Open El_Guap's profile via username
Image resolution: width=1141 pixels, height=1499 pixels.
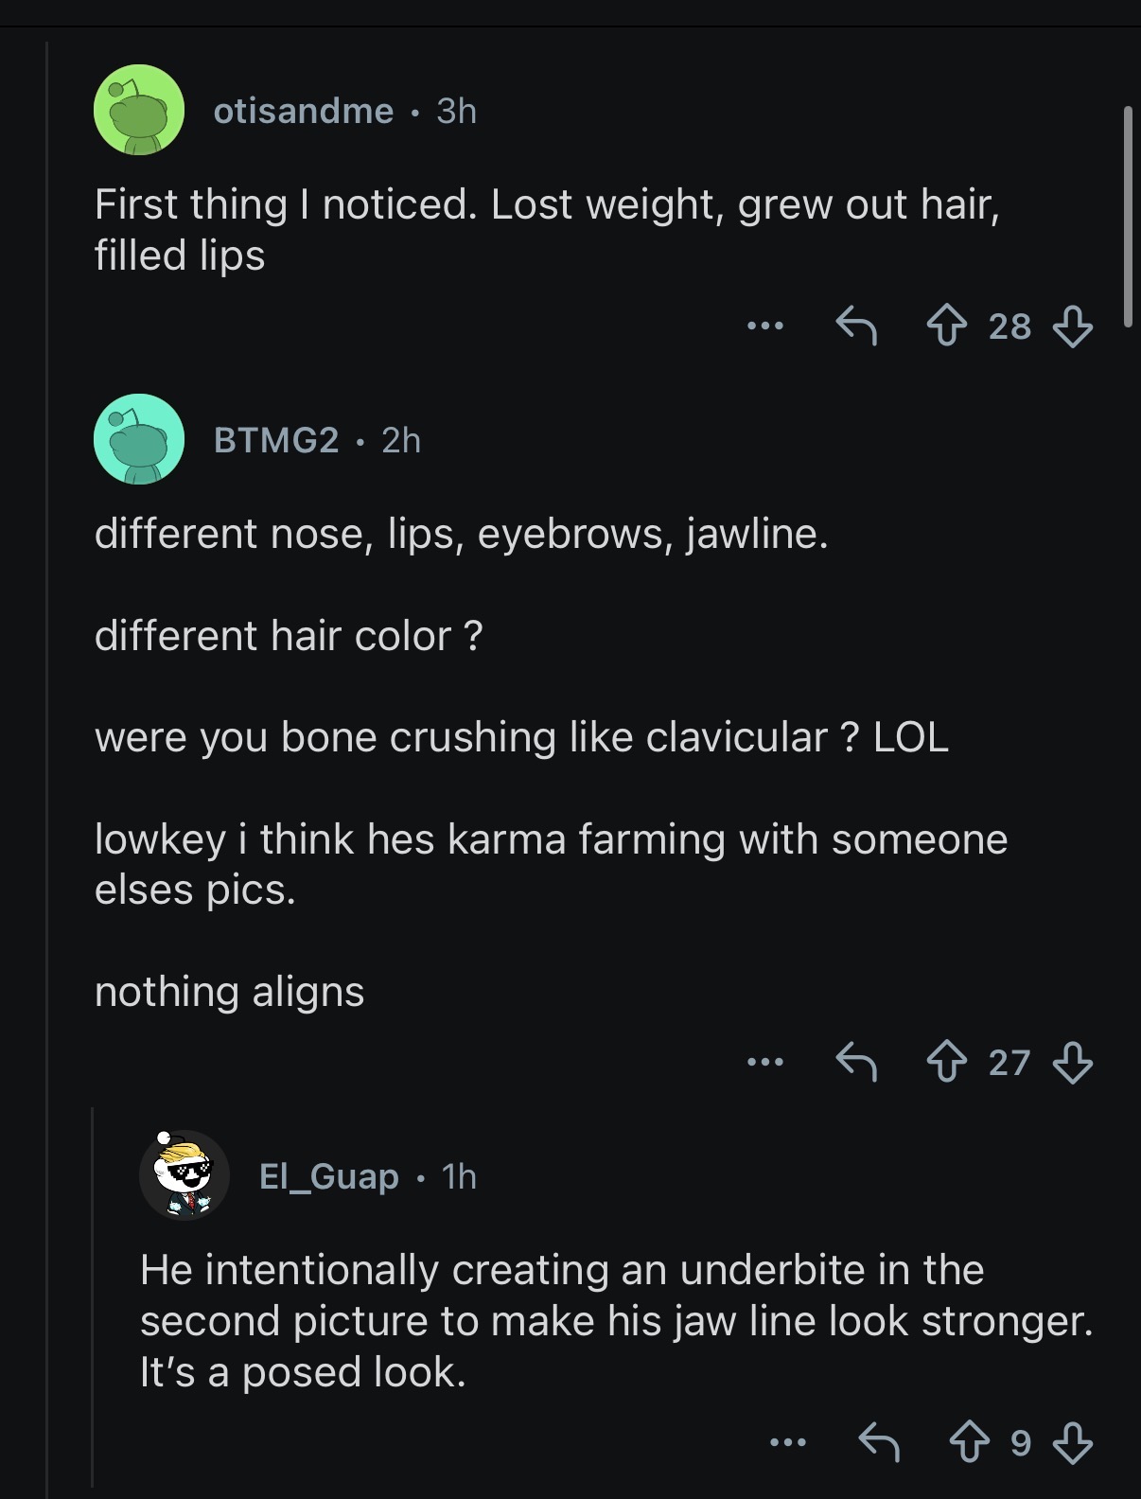[x=329, y=1176]
